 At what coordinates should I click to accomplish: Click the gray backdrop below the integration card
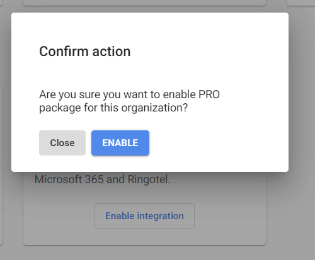(x=144, y=252)
